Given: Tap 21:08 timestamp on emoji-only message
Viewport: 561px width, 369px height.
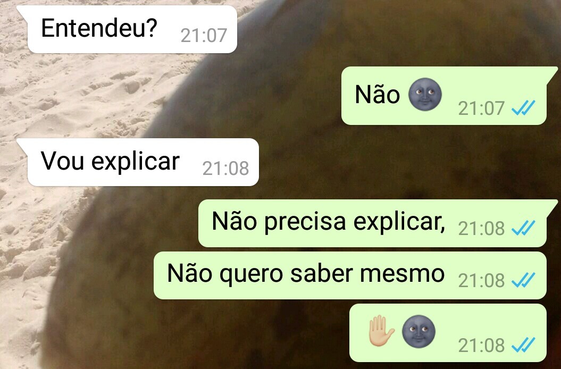Looking at the screenshot, I should point(481,346).
